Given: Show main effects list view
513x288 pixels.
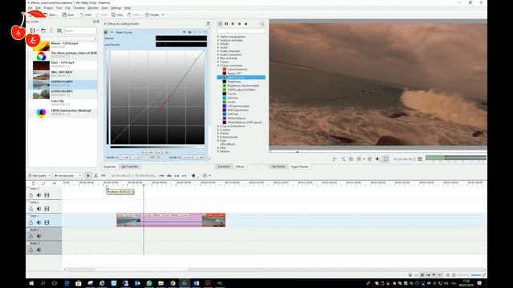Looking at the screenshot, I should (220, 24).
